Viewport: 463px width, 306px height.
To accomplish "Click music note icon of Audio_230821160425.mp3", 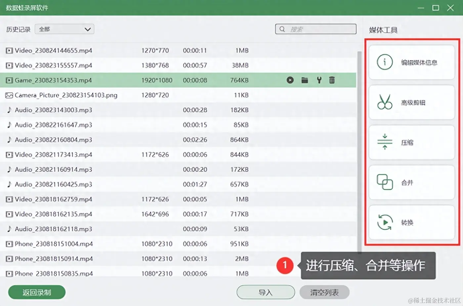I will [9, 184].
